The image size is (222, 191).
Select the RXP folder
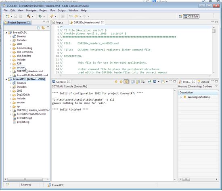(19, 64)
